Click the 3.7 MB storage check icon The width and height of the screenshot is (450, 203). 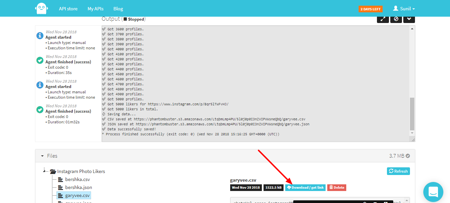coord(408,156)
